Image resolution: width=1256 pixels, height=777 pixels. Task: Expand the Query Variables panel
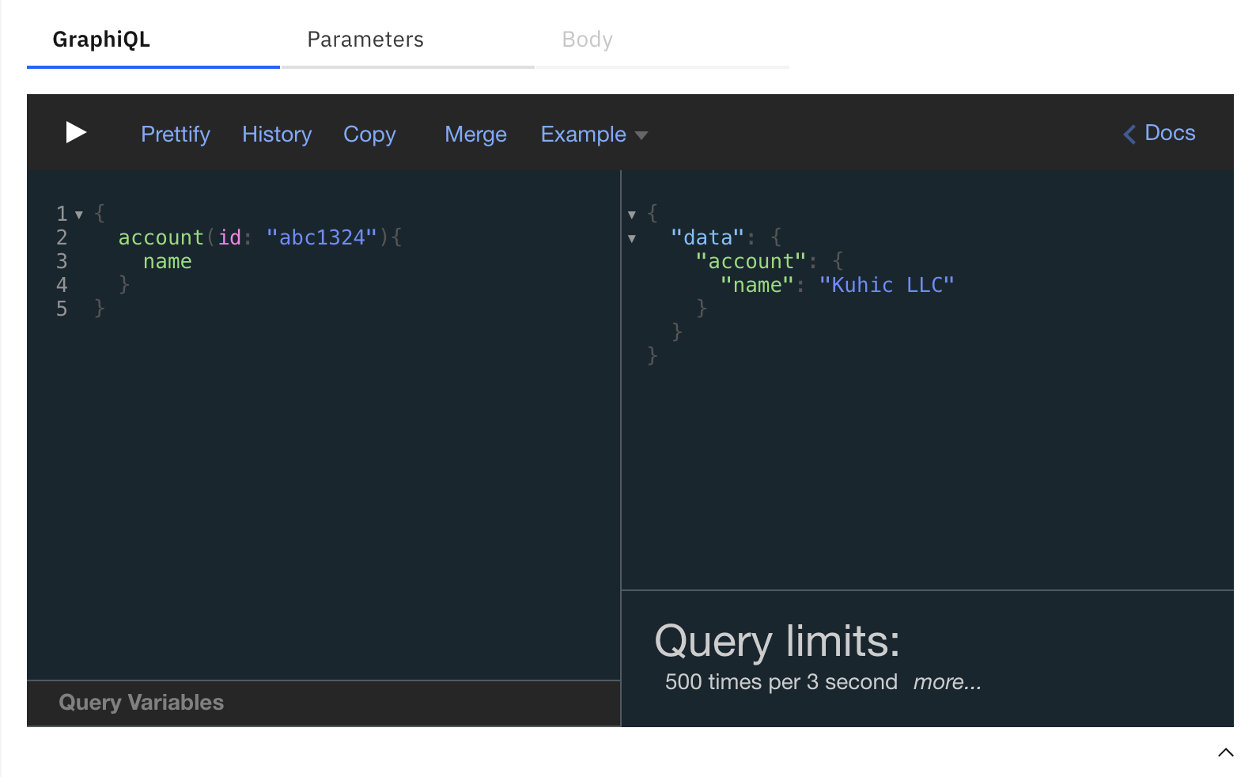click(323, 703)
